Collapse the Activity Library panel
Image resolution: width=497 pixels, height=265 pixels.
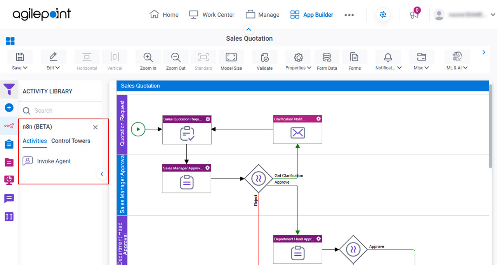coord(102,174)
